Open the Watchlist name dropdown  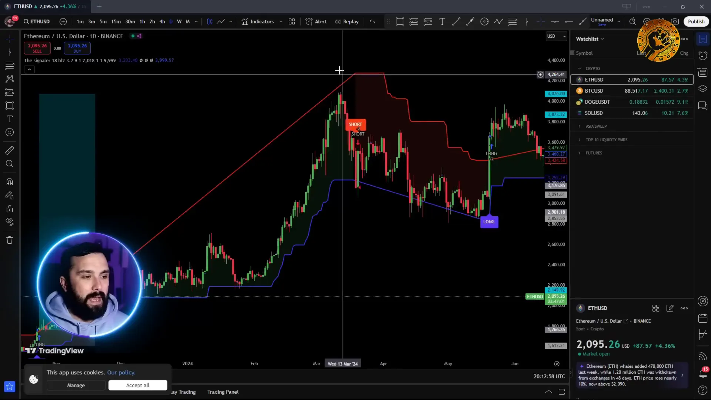(x=590, y=39)
